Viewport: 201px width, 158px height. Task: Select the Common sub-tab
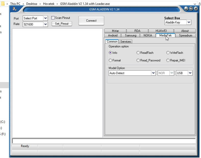click(x=112, y=42)
